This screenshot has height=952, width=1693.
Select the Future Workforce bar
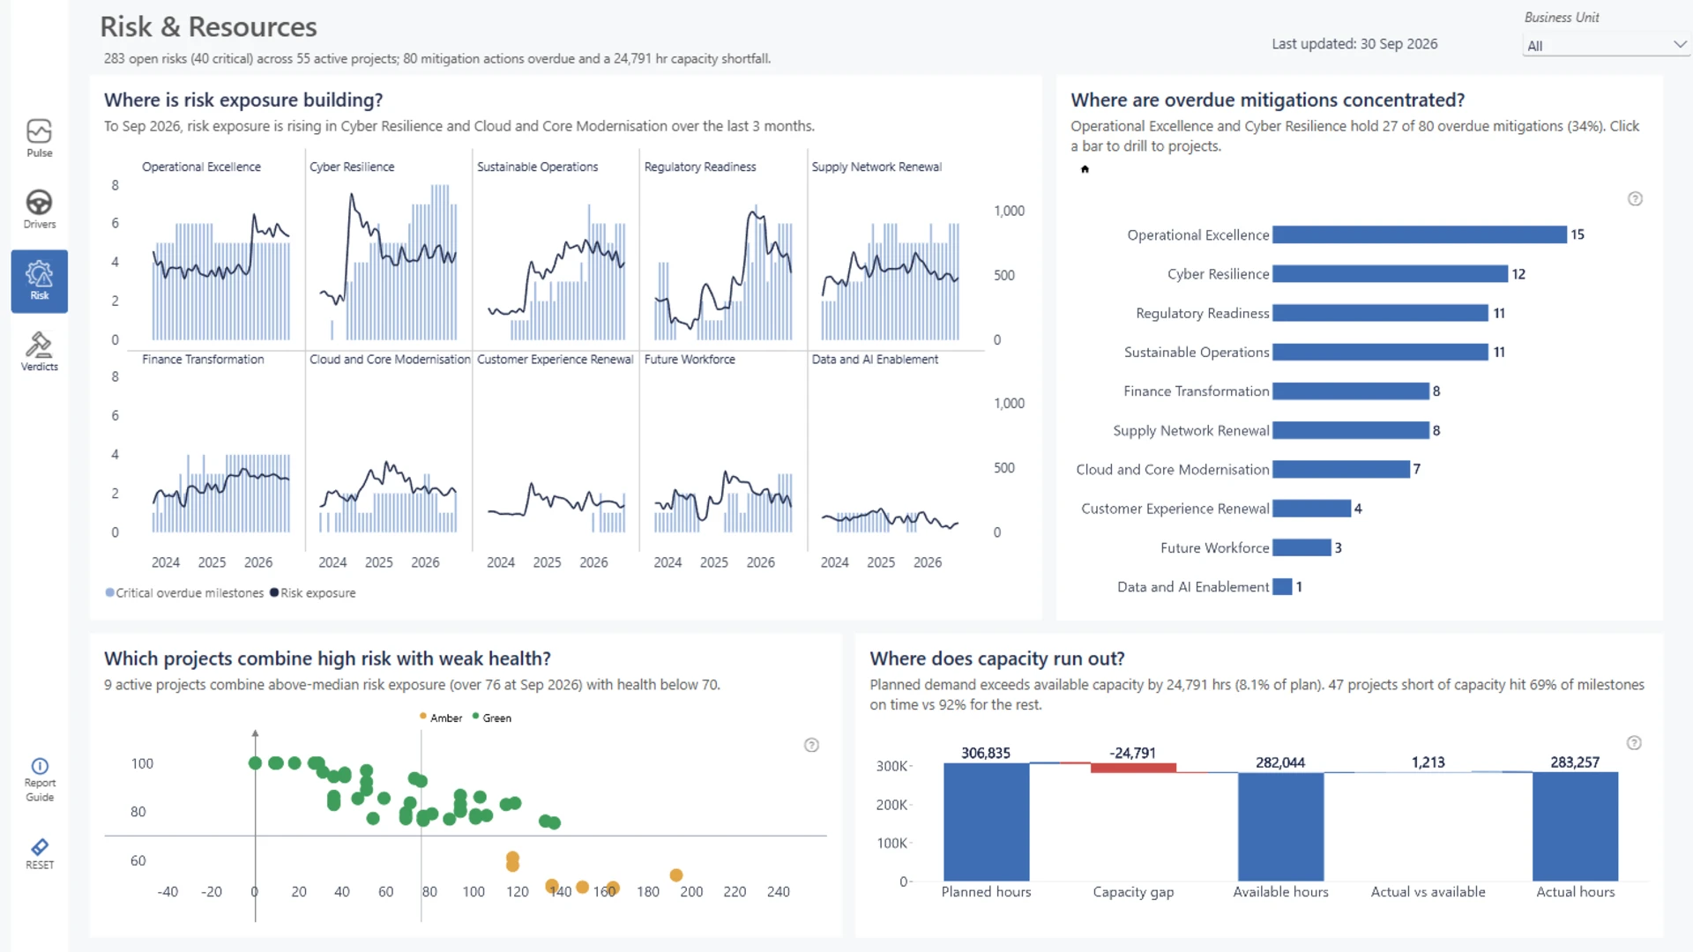tap(1301, 547)
